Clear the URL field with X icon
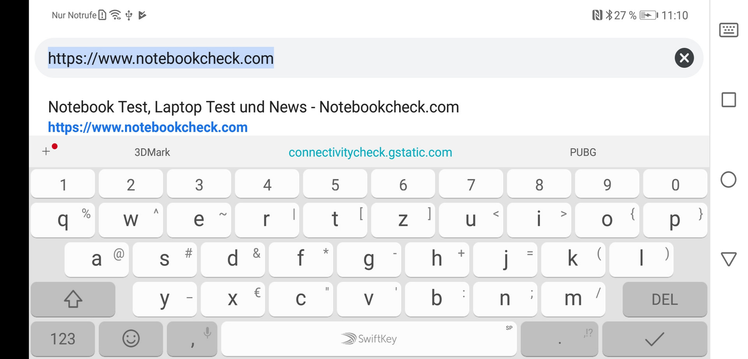 684,58
